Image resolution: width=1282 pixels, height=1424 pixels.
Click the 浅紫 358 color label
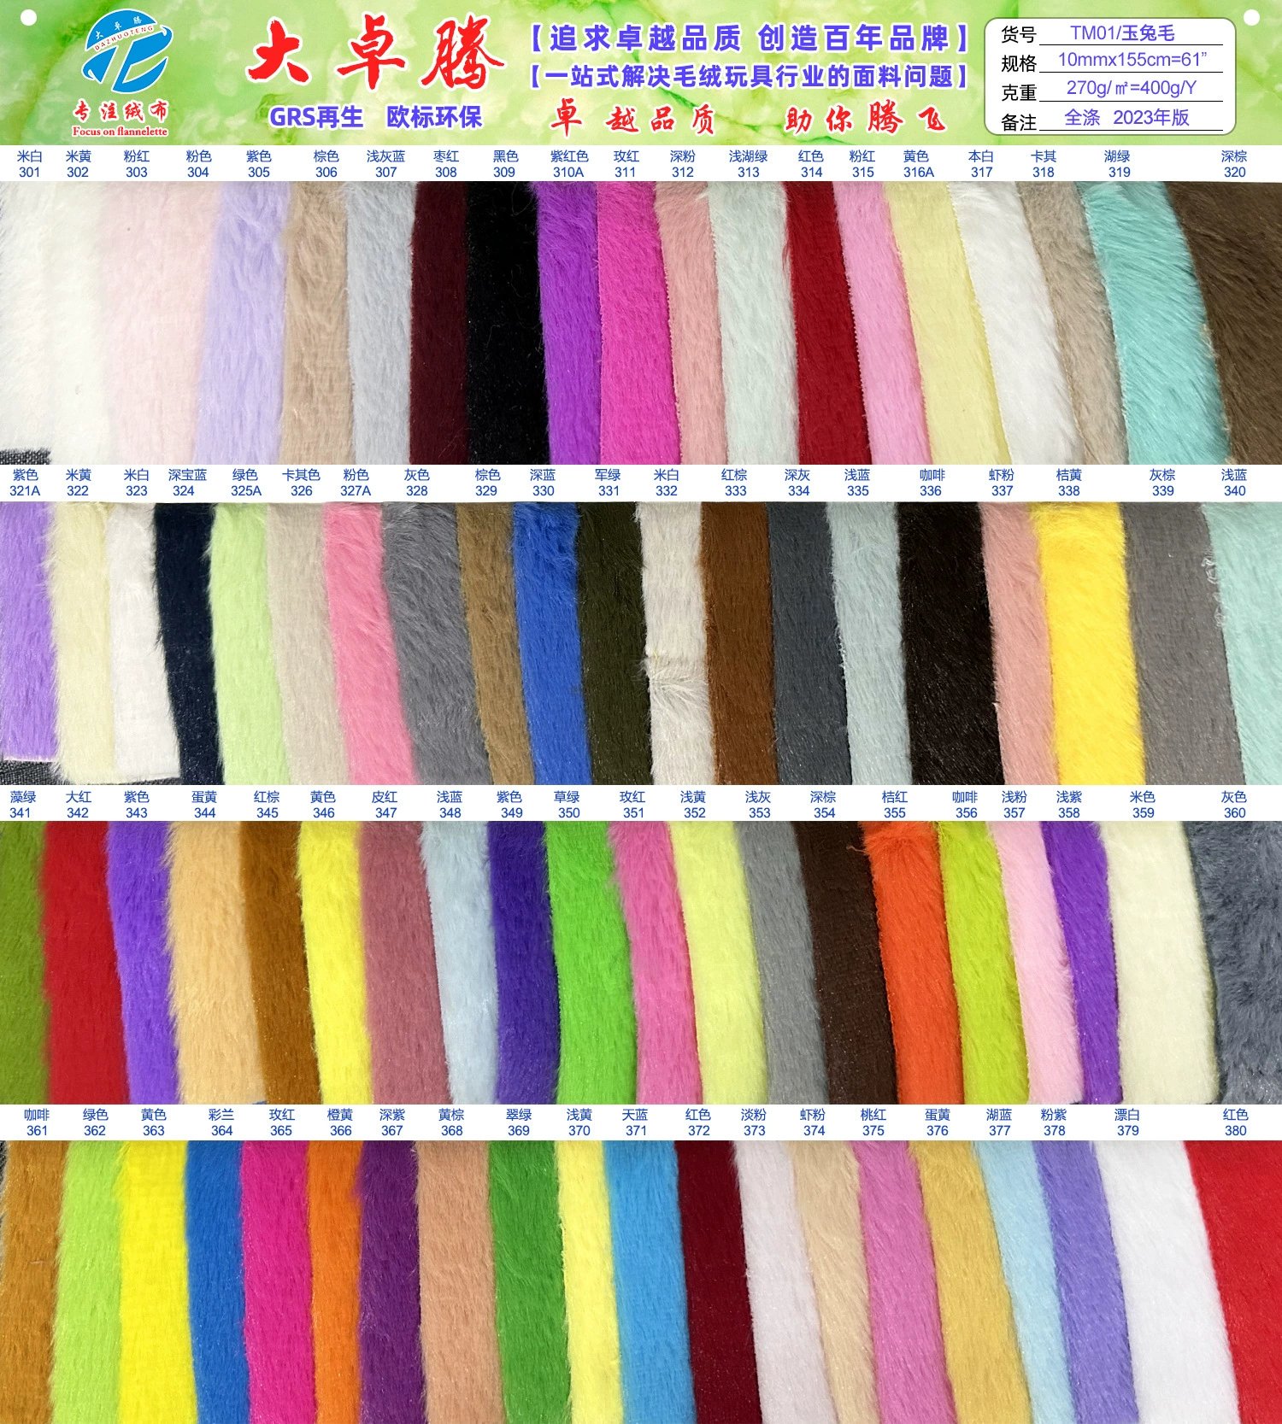[x=1069, y=805]
